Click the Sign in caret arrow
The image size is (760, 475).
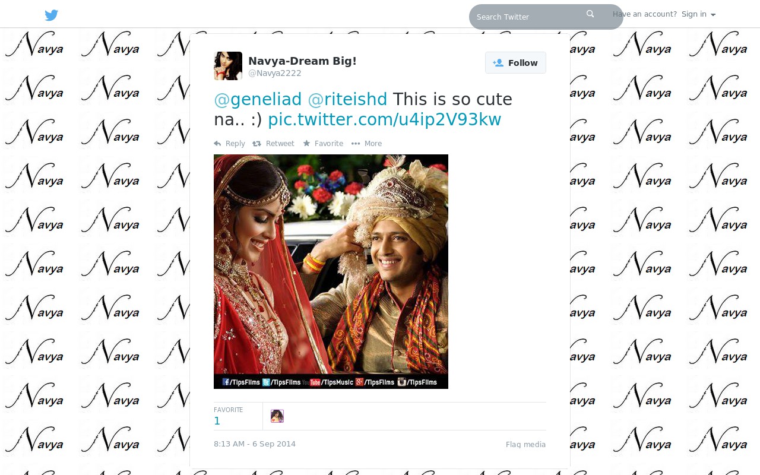713,15
